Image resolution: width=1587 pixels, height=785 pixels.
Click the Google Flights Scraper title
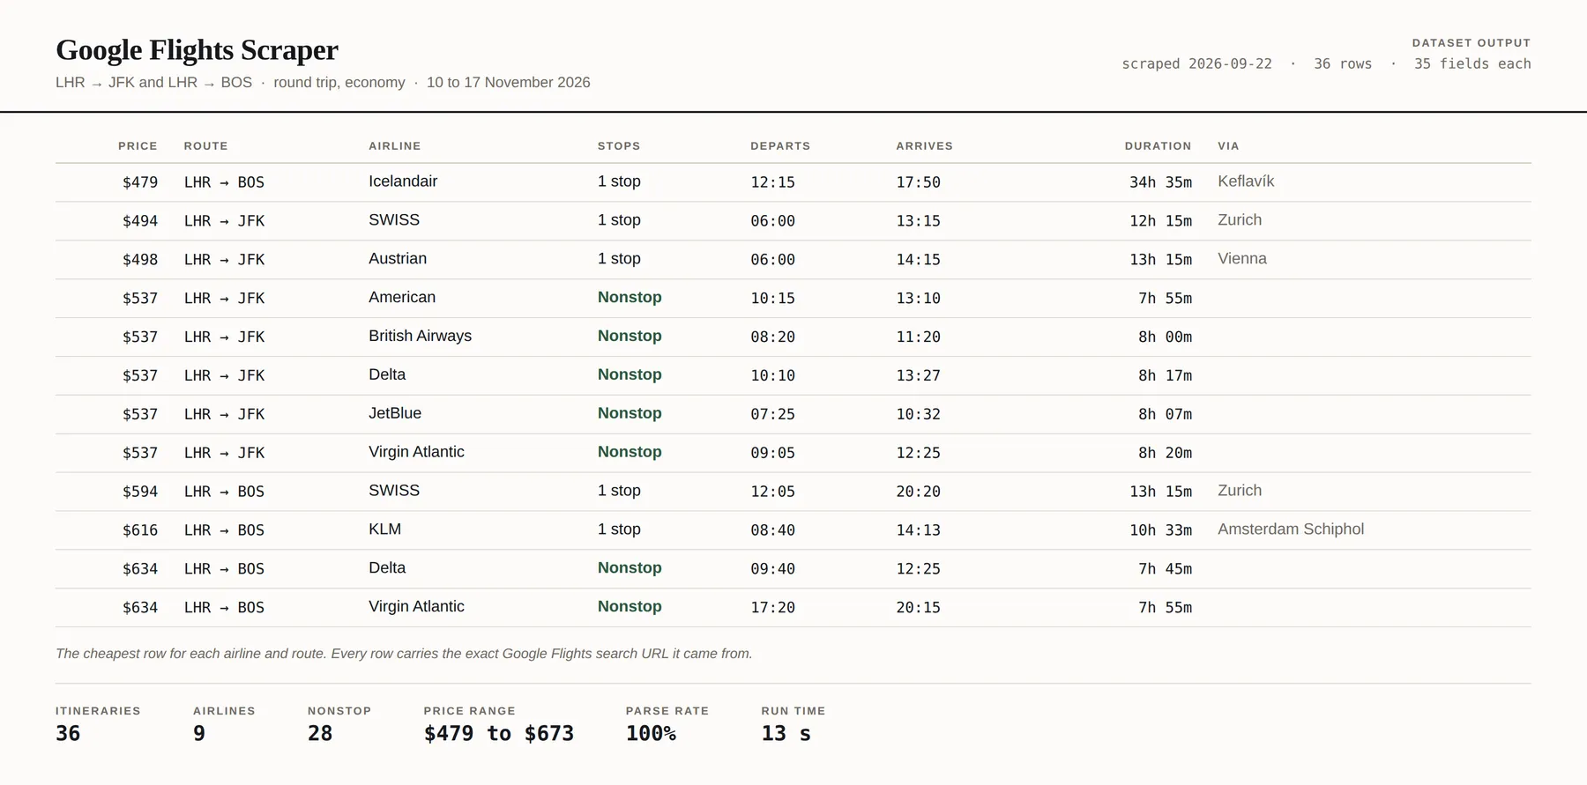pos(197,50)
